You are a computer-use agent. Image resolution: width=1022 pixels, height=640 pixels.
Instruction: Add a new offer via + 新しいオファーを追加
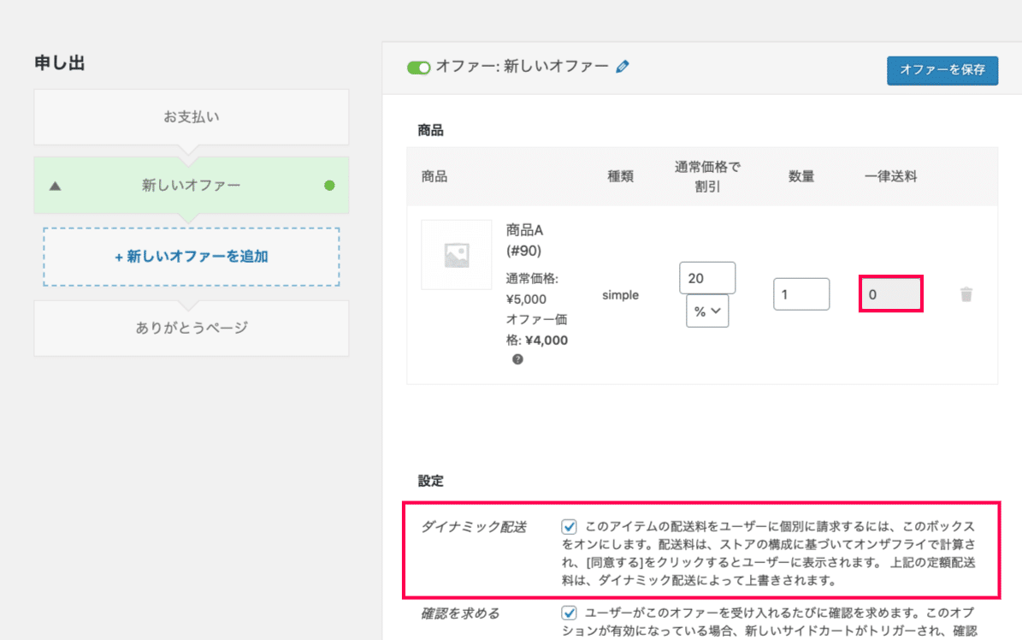tap(192, 257)
